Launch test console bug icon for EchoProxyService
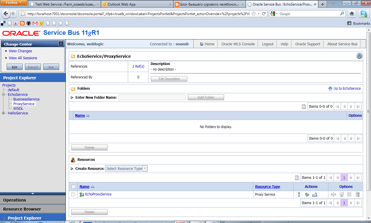Screen dimensions: 371x223 pos(307,195)
